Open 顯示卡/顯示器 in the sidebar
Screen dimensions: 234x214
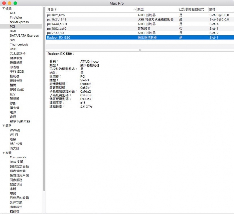20,121
